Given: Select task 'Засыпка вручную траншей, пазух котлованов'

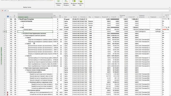Looking at the screenshot, I should [x=41, y=76].
